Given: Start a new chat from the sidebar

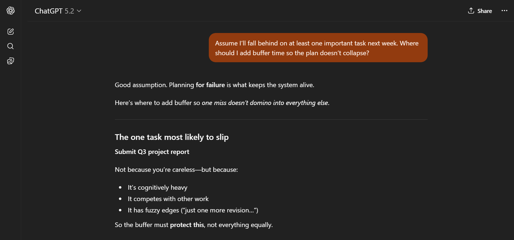Looking at the screenshot, I should [10, 31].
